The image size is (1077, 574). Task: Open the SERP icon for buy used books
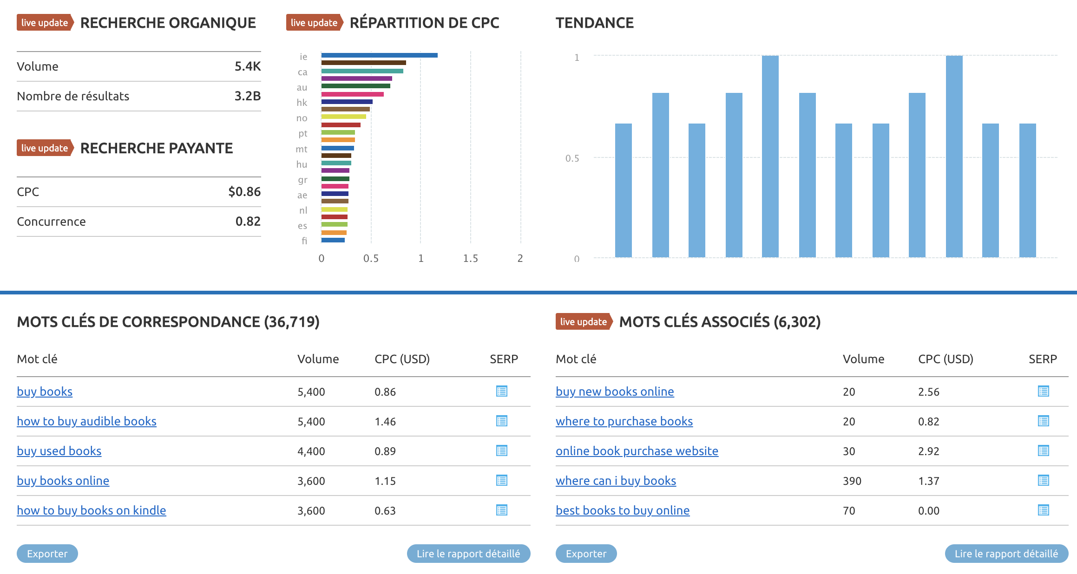(x=501, y=451)
